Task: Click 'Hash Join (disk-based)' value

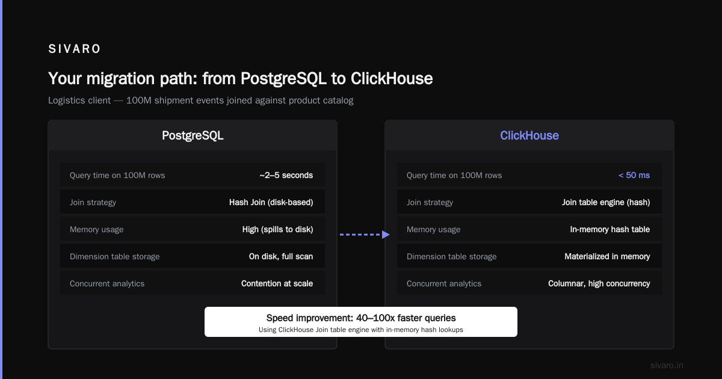Action: [x=271, y=202]
